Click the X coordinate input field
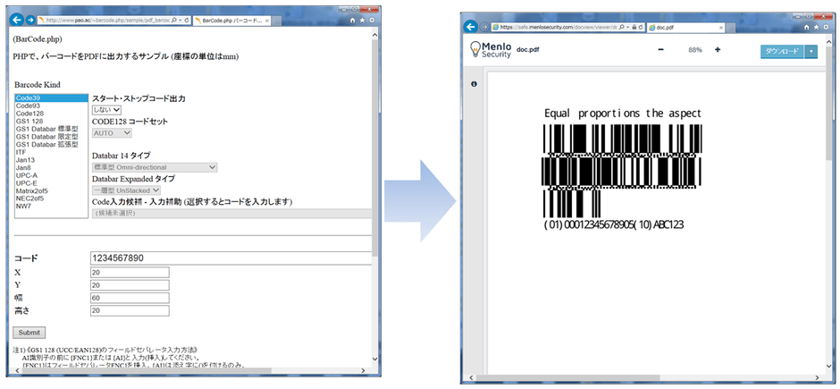Screen dimensions: 840x389 (x=130, y=272)
